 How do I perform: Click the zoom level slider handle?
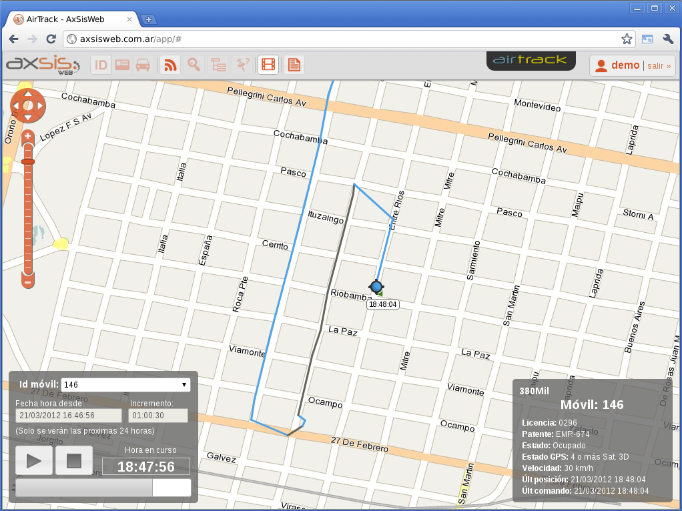click(28, 162)
